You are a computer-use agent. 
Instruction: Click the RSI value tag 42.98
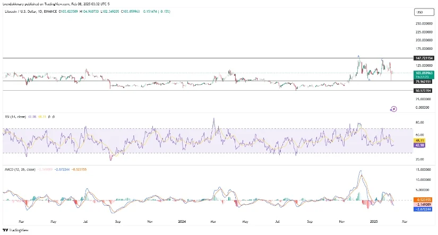[419, 145]
